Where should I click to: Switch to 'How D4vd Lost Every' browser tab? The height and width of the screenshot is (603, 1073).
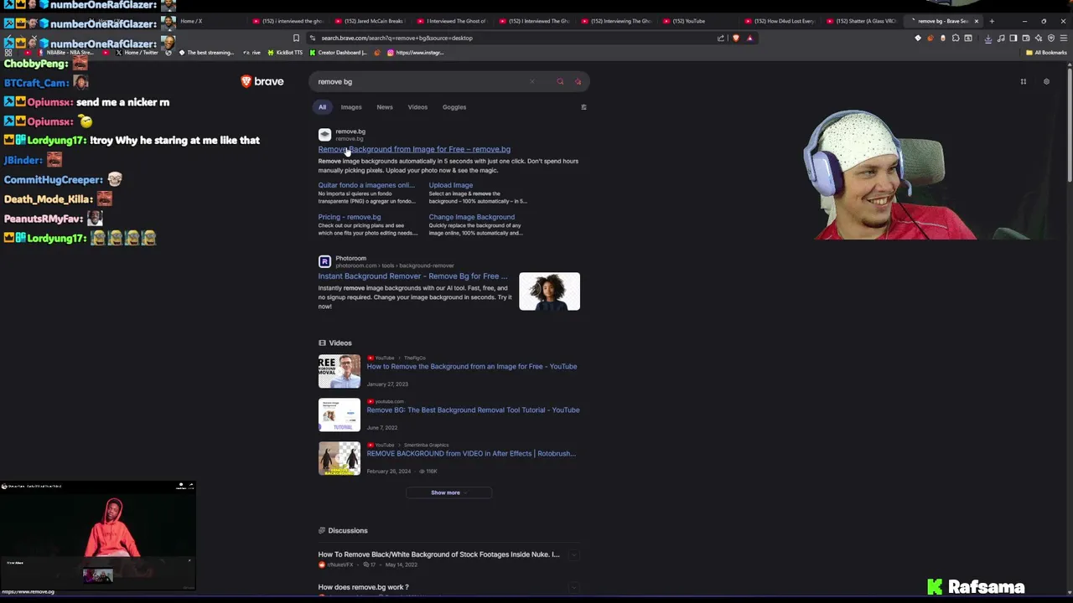click(780, 21)
